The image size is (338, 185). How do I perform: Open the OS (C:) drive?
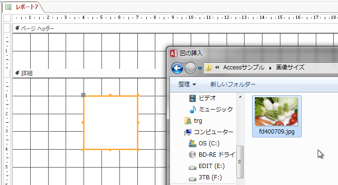tap(209, 143)
